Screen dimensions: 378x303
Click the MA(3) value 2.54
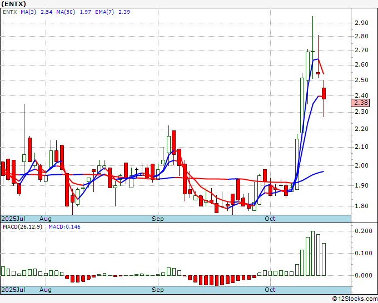(47, 12)
